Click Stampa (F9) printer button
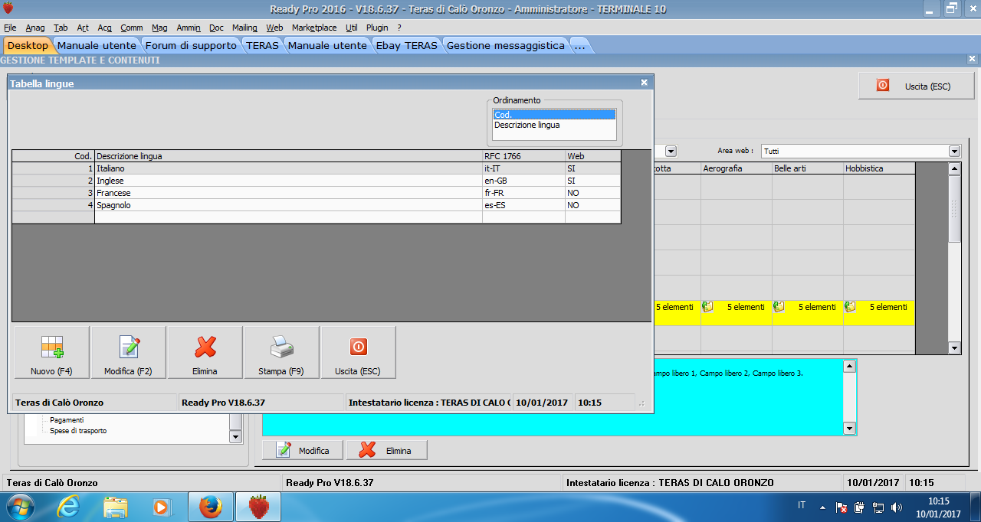Screen dimensions: 981x522 click(282, 352)
